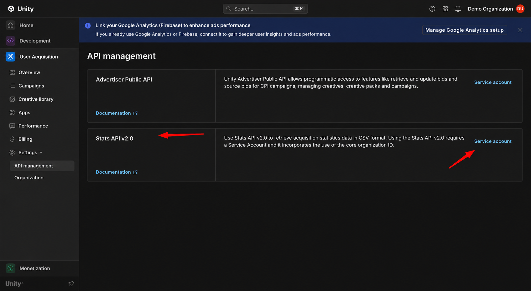Dismiss the Google Analytics banner
The width and height of the screenshot is (531, 291).
(x=520, y=30)
